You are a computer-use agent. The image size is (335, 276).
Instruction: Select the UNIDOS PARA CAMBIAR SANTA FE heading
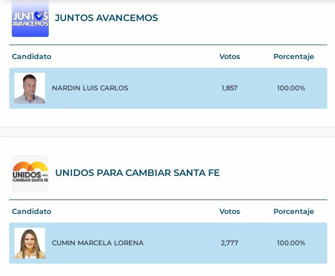137,173
